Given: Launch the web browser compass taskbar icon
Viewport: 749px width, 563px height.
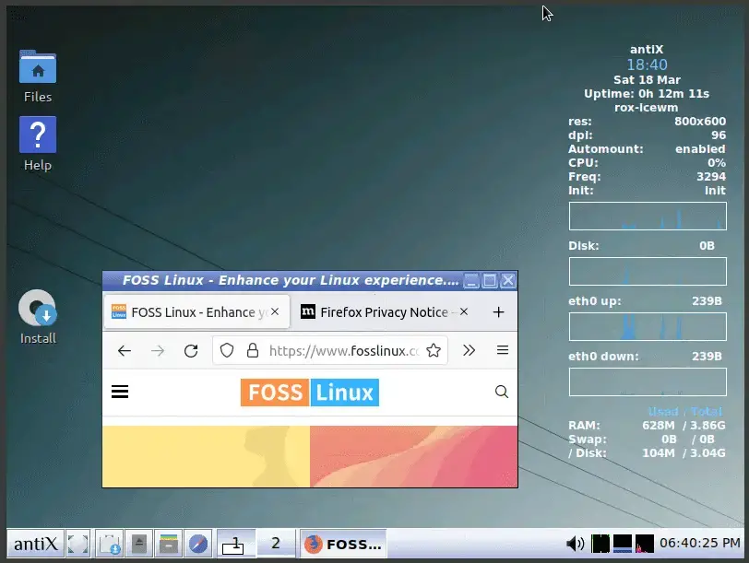Looking at the screenshot, I should tap(197, 544).
